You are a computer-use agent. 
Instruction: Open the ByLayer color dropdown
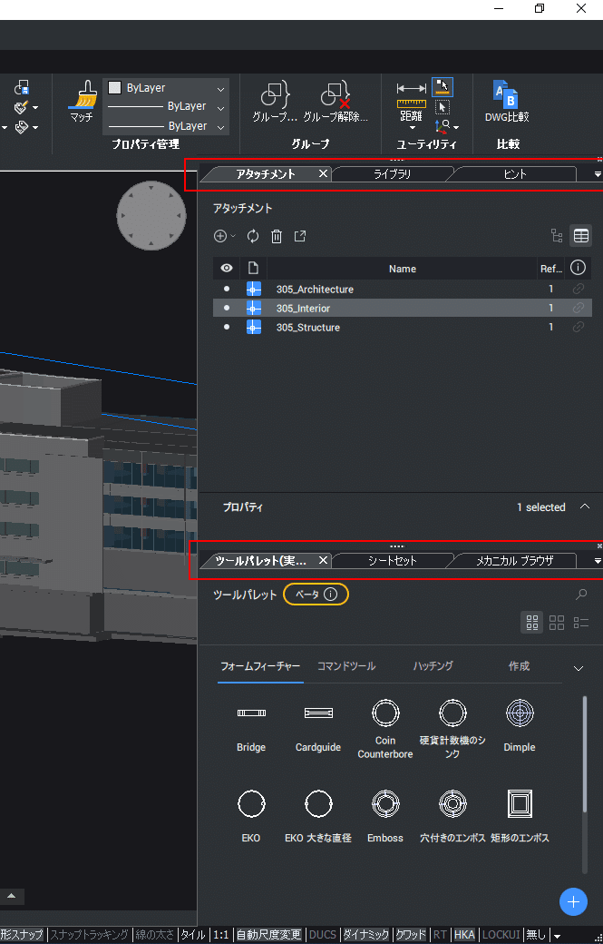[220, 89]
